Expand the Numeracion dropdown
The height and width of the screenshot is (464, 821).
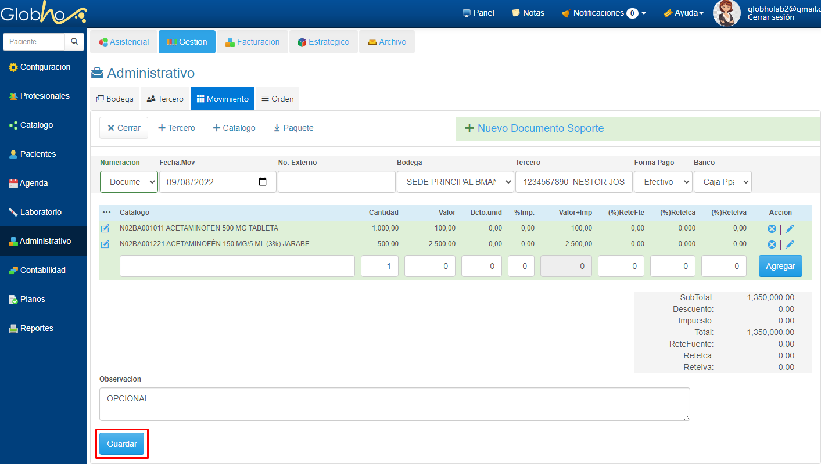click(x=129, y=182)
